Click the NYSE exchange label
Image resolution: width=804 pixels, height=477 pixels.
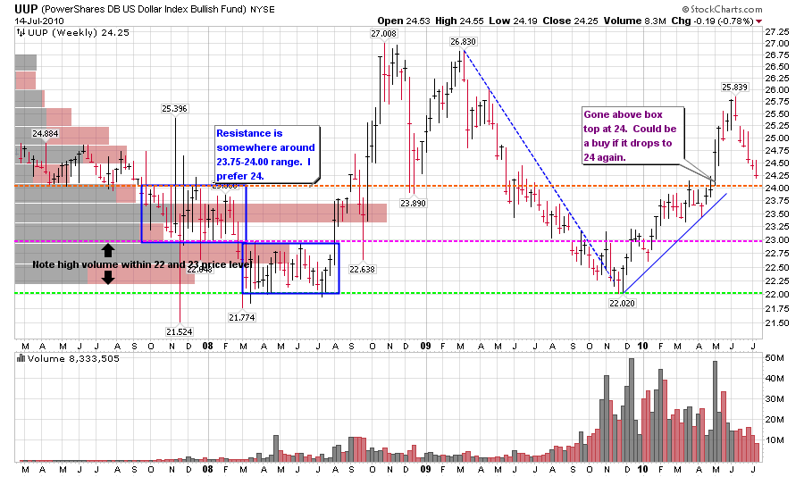click(262, 10)
